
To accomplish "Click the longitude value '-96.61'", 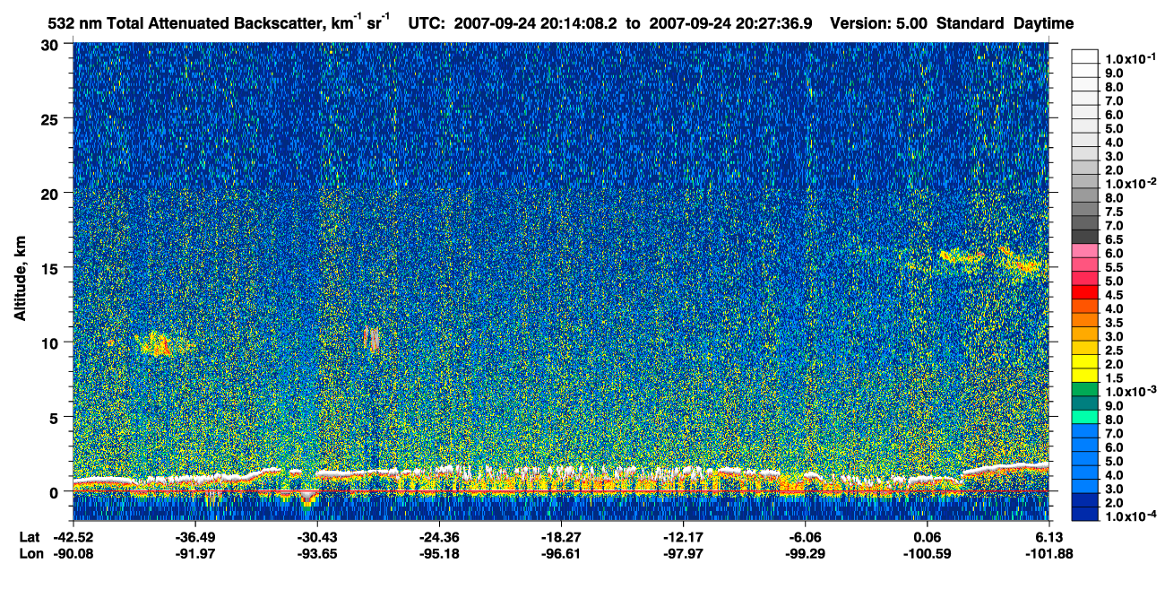I will [x=561, y=553].
